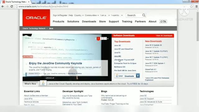Click View All Downloads link
199x112 pixels.
click(164, 36)
